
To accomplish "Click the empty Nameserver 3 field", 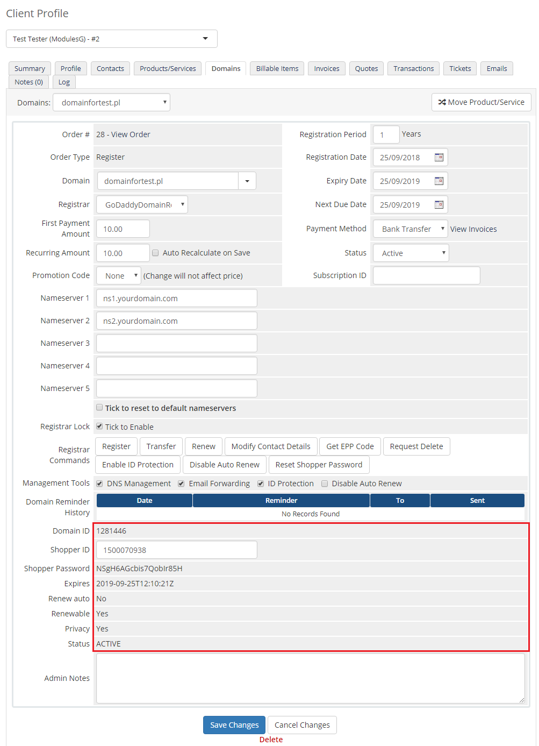I will pos(177,343).
